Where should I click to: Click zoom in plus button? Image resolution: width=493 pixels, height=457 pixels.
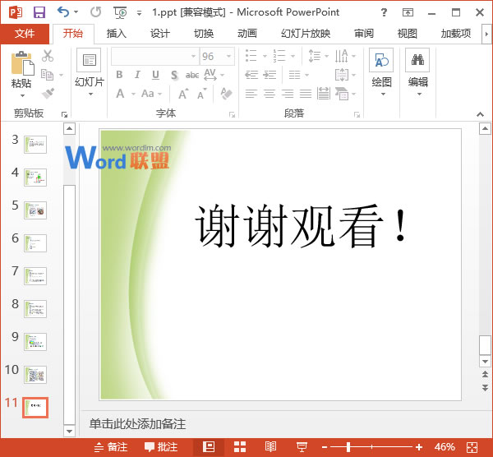(419, 446)
